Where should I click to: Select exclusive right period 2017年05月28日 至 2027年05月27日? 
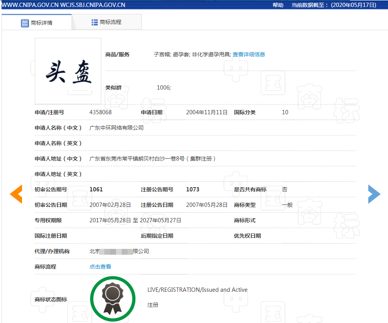(135, 220)
